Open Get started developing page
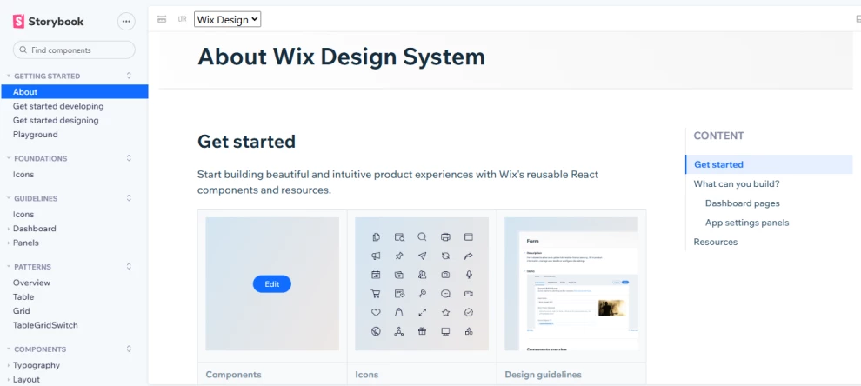This screenshot has width=861, height=386. [x=58, y=106]
